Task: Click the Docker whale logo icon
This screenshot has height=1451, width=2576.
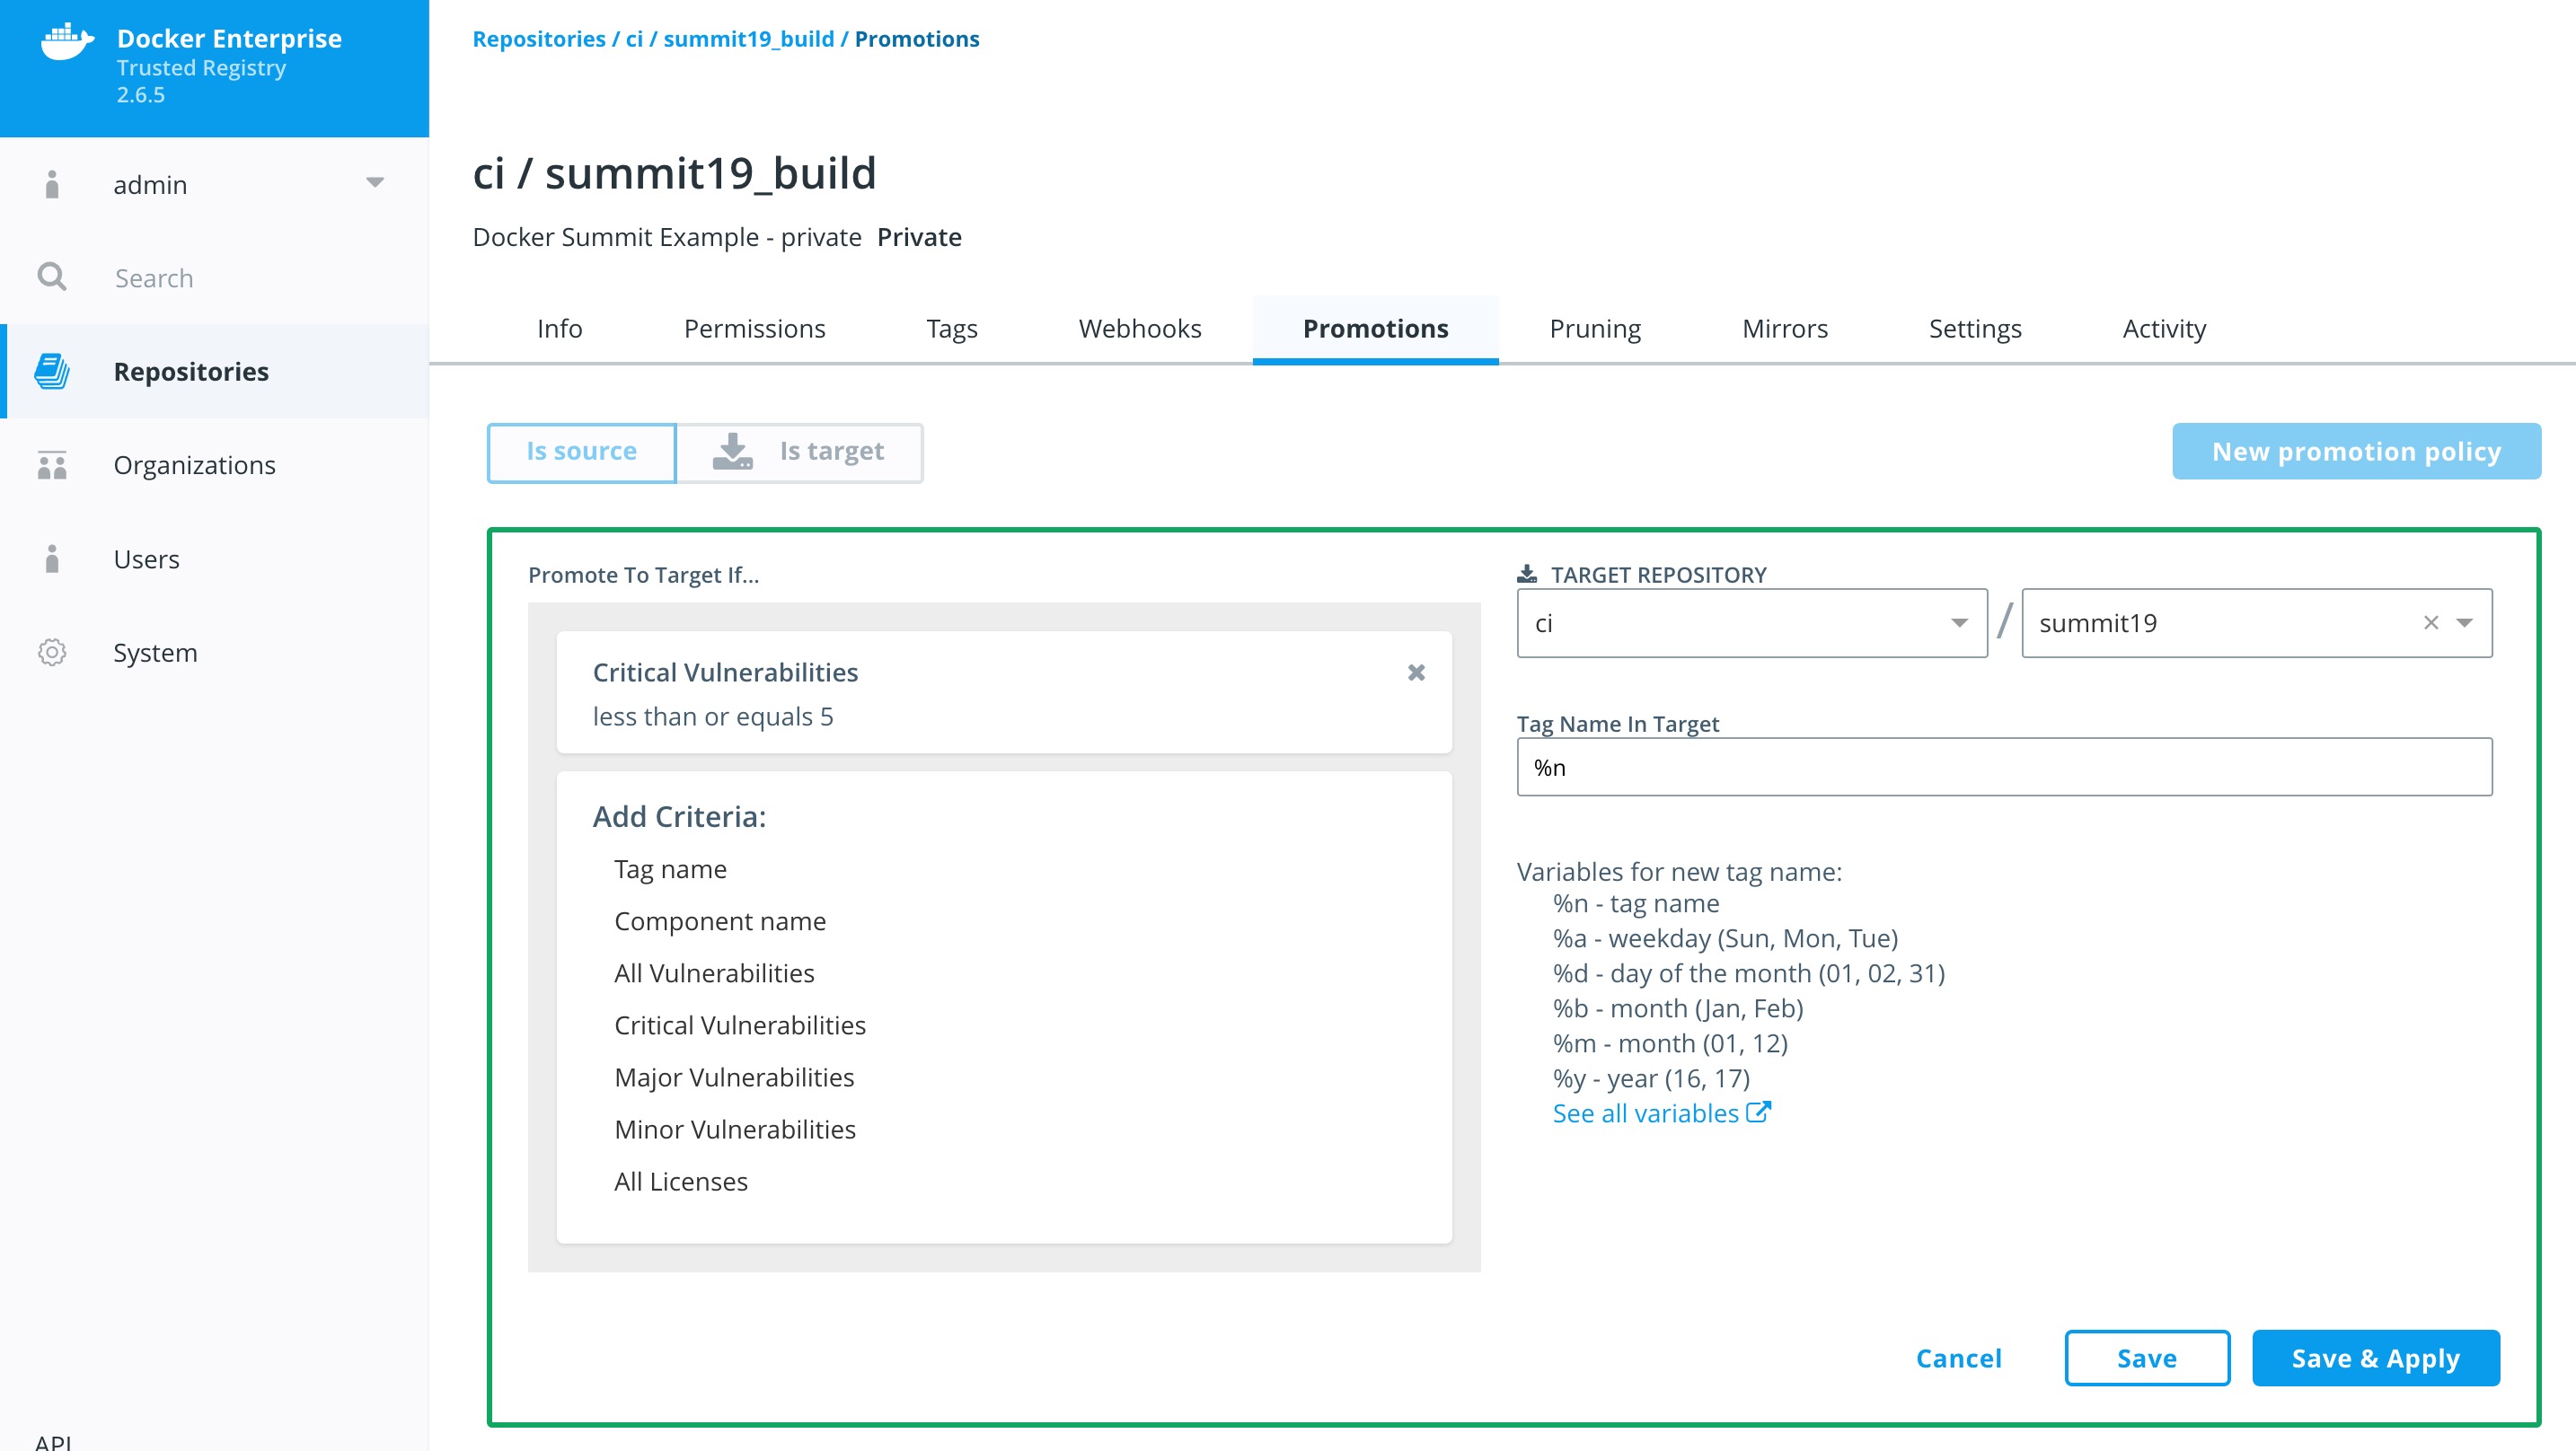Action: coord(67,42)
